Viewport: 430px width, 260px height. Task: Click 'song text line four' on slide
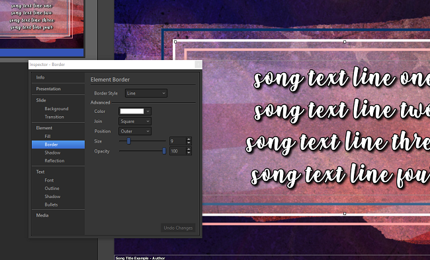(340, 175)
